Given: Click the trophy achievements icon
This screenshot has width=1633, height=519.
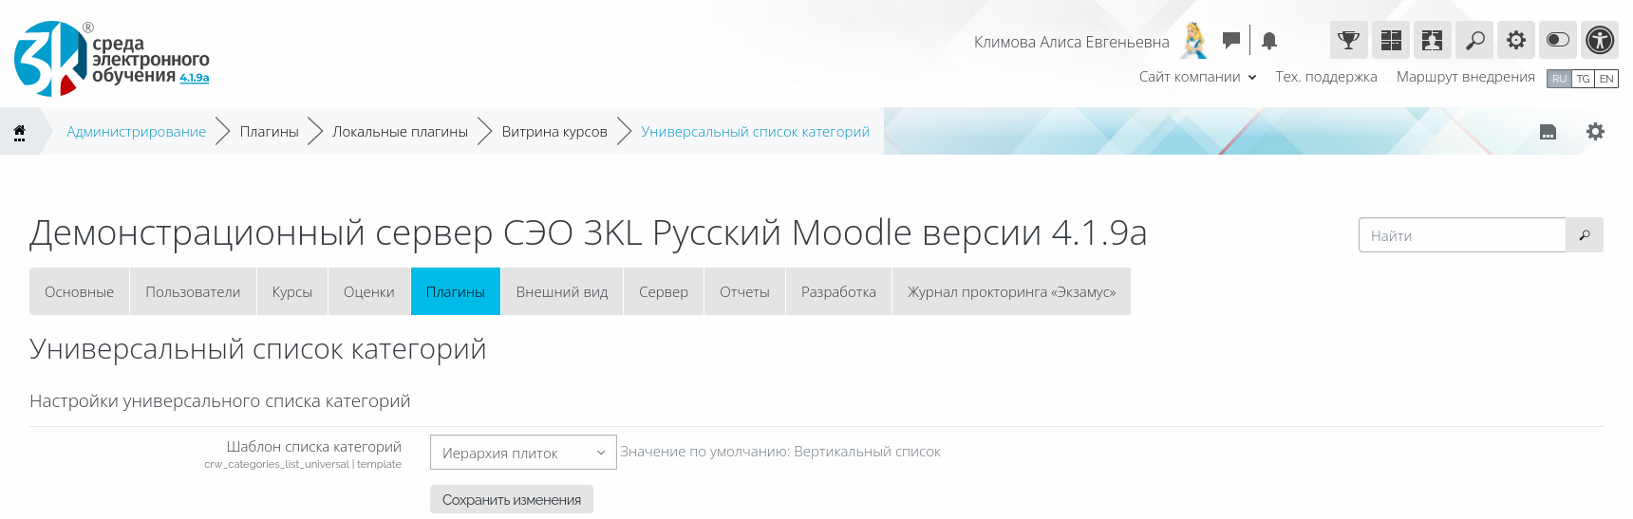Looking at the screenshot, I should (x=1348, y=40).
